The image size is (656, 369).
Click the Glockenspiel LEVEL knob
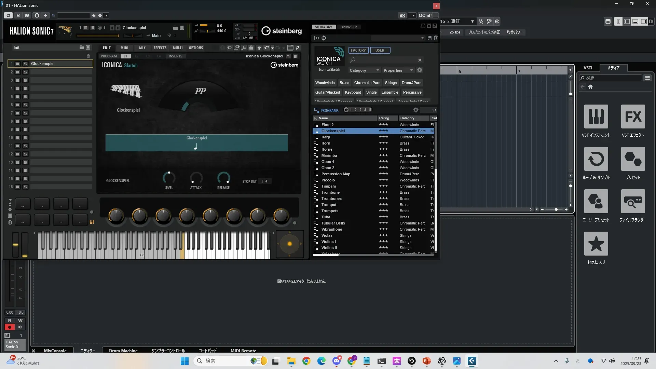(x=169, y=178)
